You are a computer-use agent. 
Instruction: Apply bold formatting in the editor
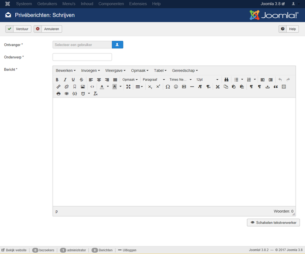pos(57,80)
